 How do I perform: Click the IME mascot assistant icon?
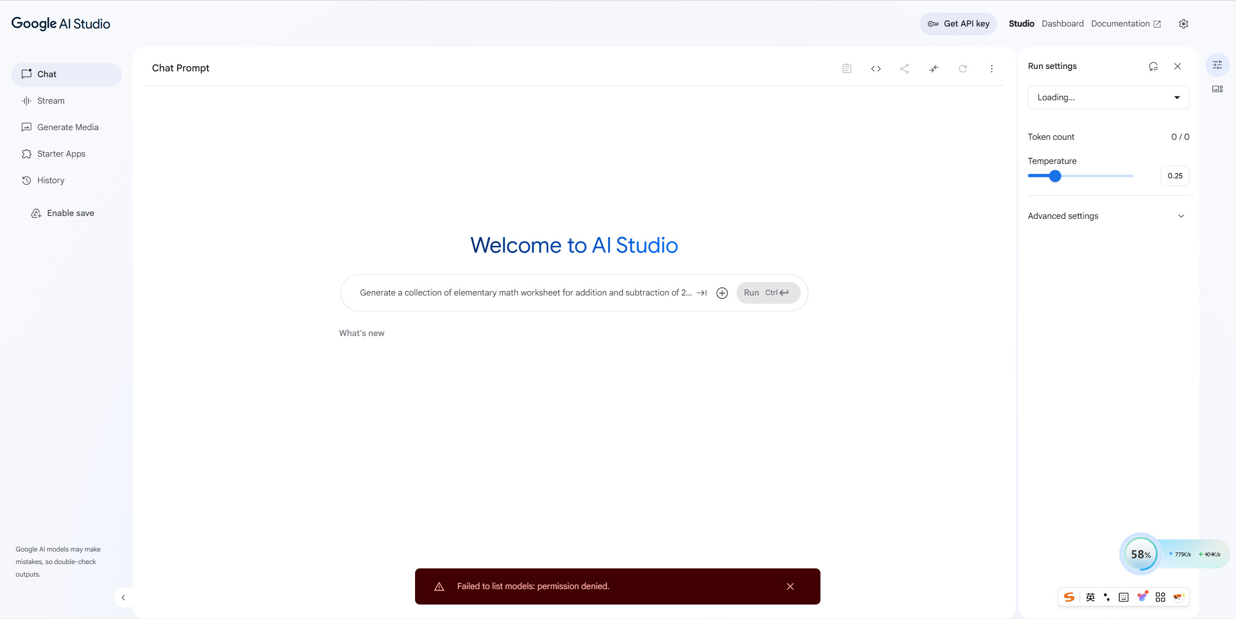pyautogui.click(x=1178, y=597)
